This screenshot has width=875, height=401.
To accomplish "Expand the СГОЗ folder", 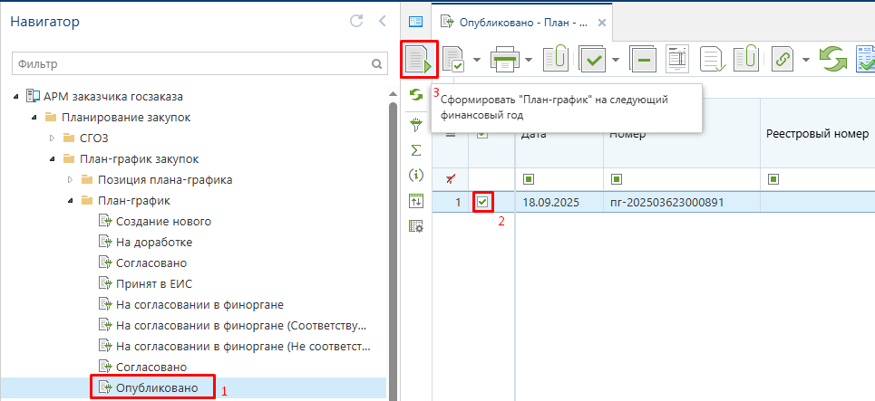I will [x=53, y=138].
